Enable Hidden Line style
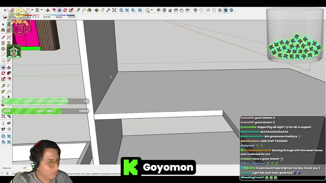Viewport: 326px width, 183px height. [x=214, y=10]
